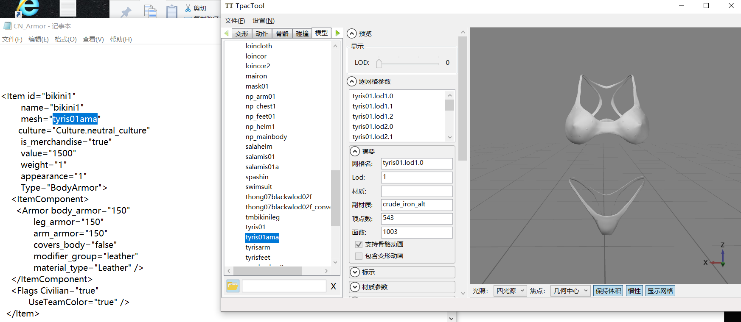Open Notepad 查看(V) menu
This screenshot has height=322, width=741.
(x=93, y=39)
